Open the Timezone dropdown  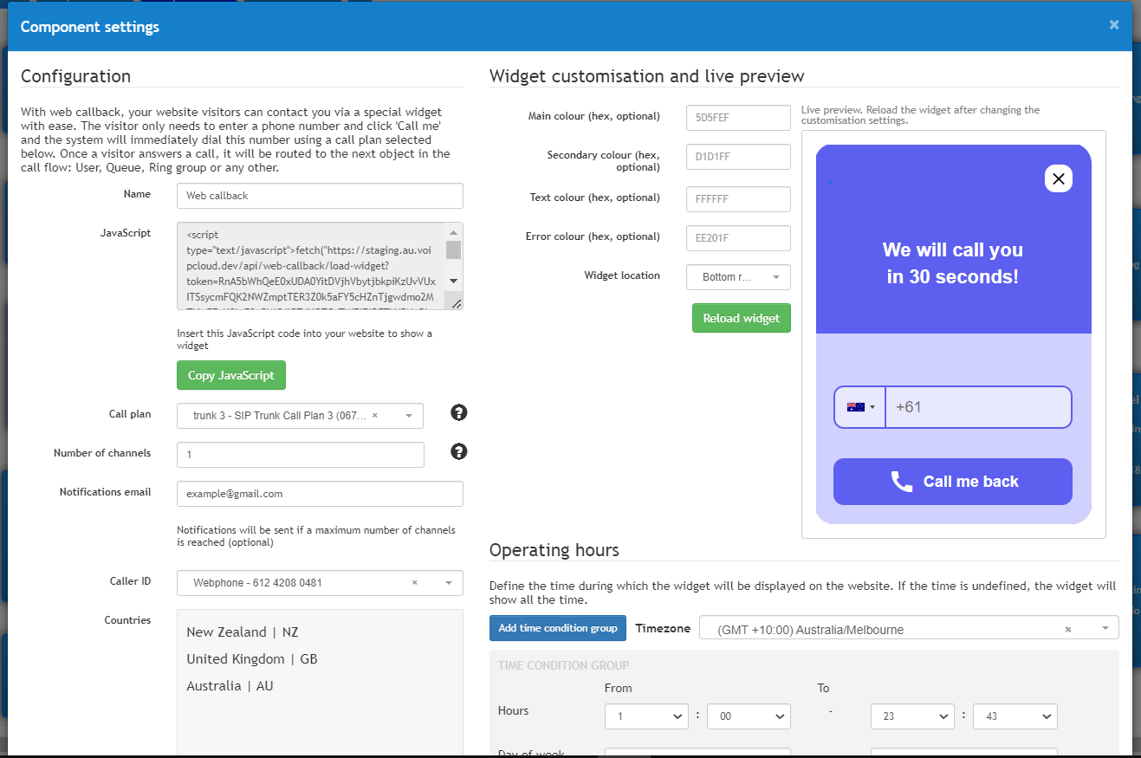909,630
